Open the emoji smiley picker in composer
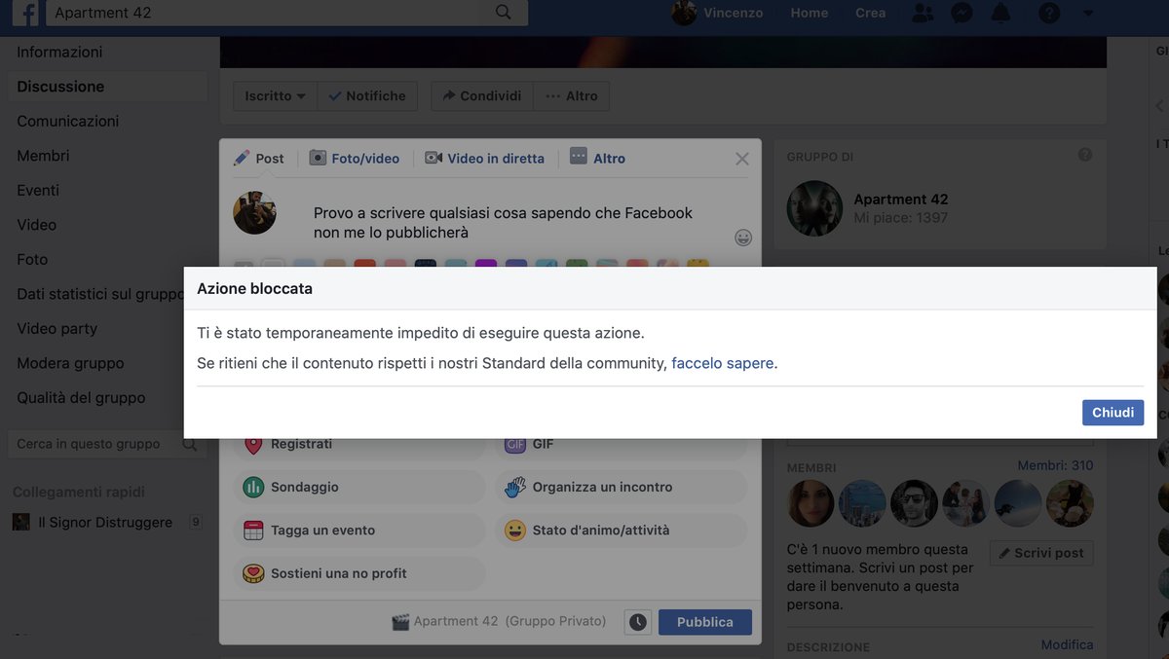Viewport: 1169px width, 659px height. 743,238
